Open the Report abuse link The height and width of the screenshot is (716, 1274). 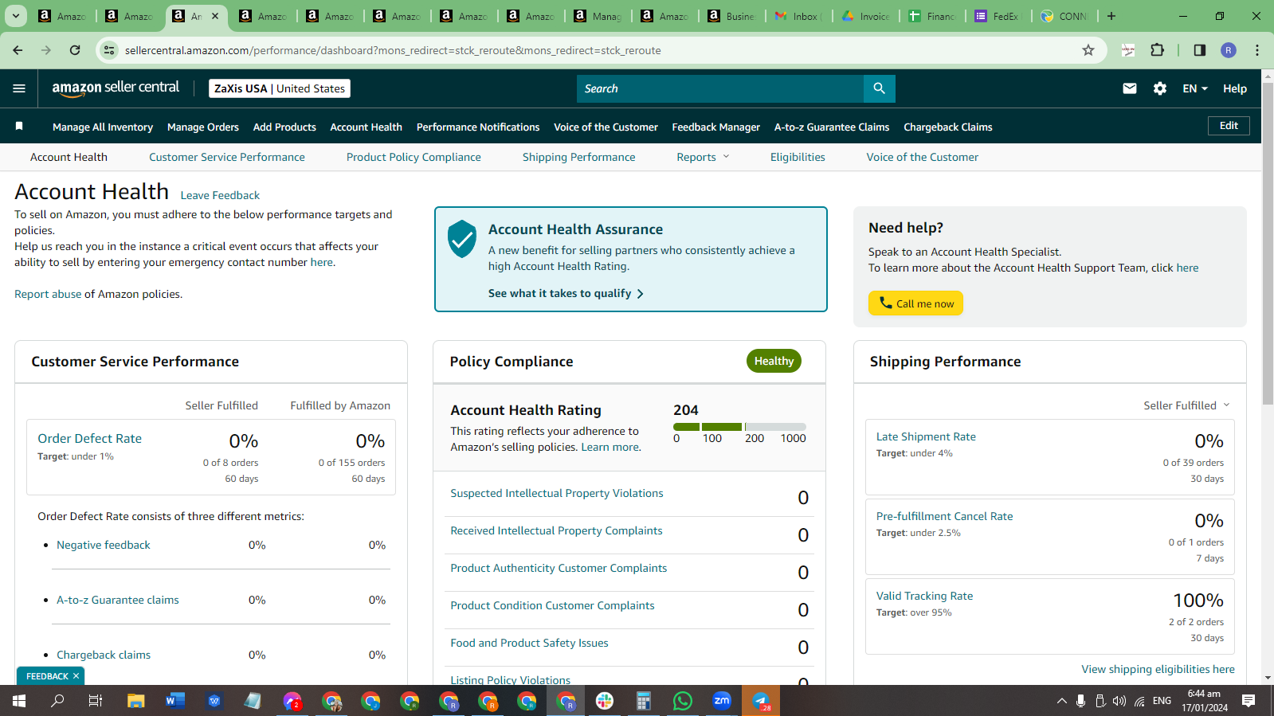click(48, 294)
